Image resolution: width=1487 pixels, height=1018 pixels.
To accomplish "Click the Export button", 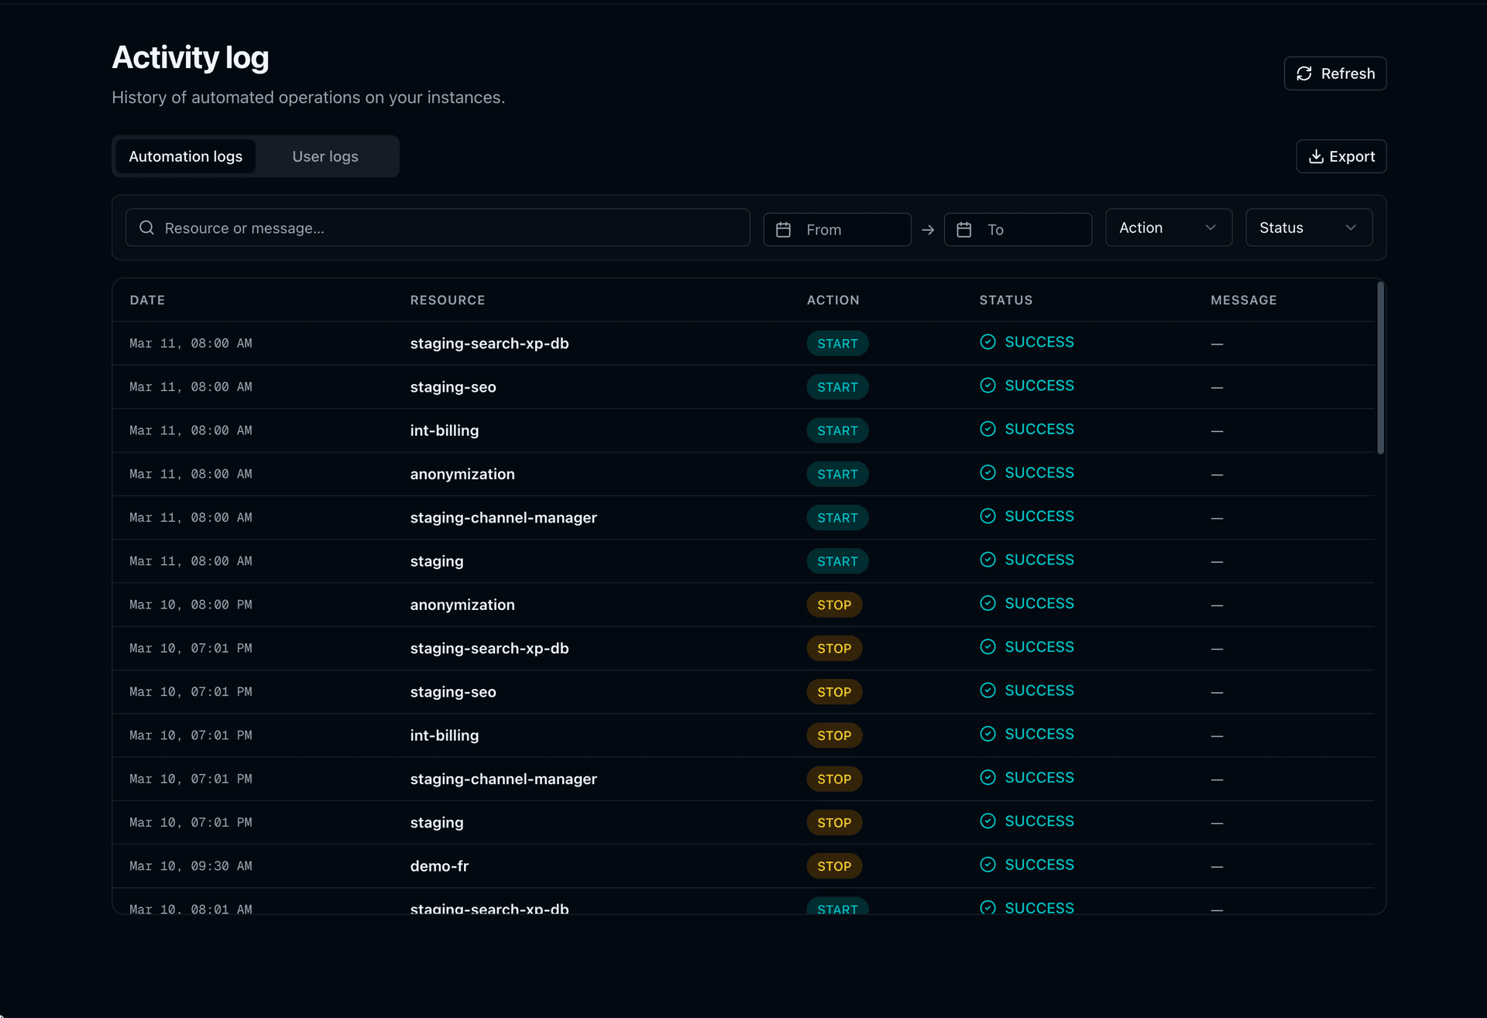I will (1341, 156).
